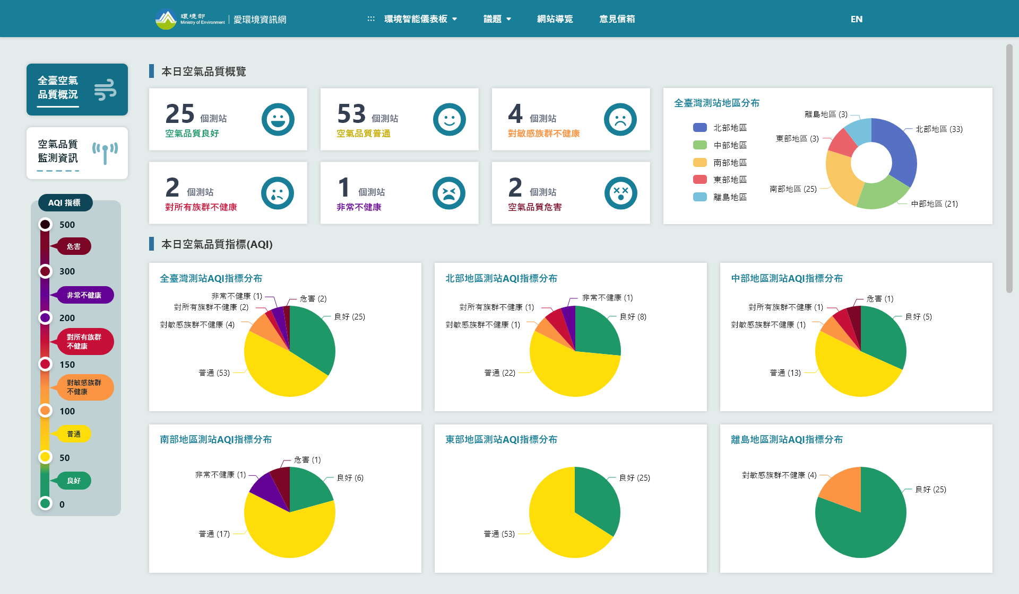Screen dimensions: 1019x594
Task: Toggle 中部地區 legend entry visibility
Action: pyautogui.click(x=720, y=145)
